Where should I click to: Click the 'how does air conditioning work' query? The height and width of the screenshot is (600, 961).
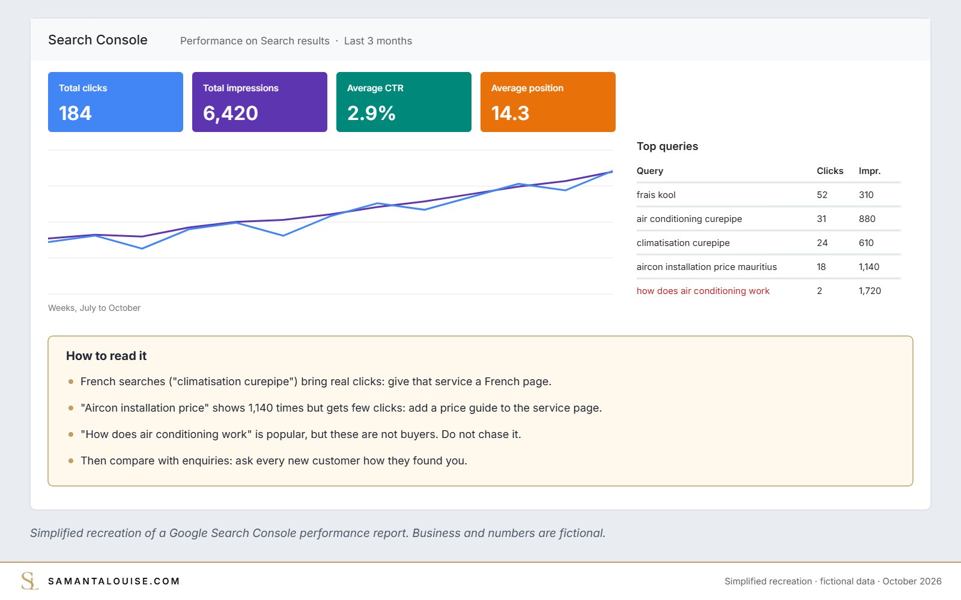[703, 291]
